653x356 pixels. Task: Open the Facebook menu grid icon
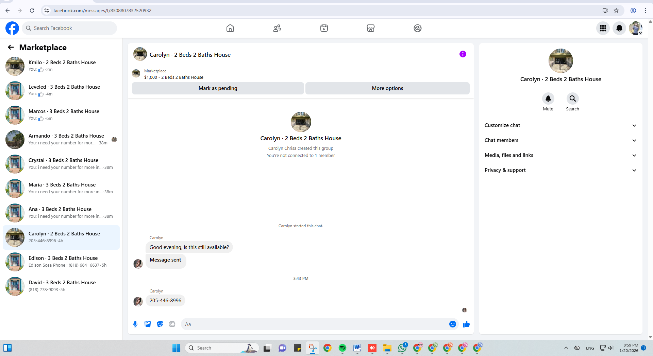(x=603, y=28)
